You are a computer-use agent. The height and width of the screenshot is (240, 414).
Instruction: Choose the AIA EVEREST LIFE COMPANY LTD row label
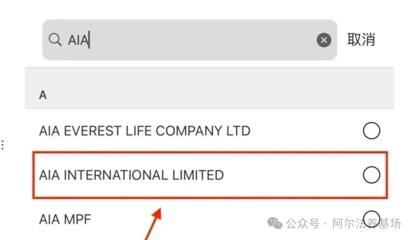pos(145,131)
